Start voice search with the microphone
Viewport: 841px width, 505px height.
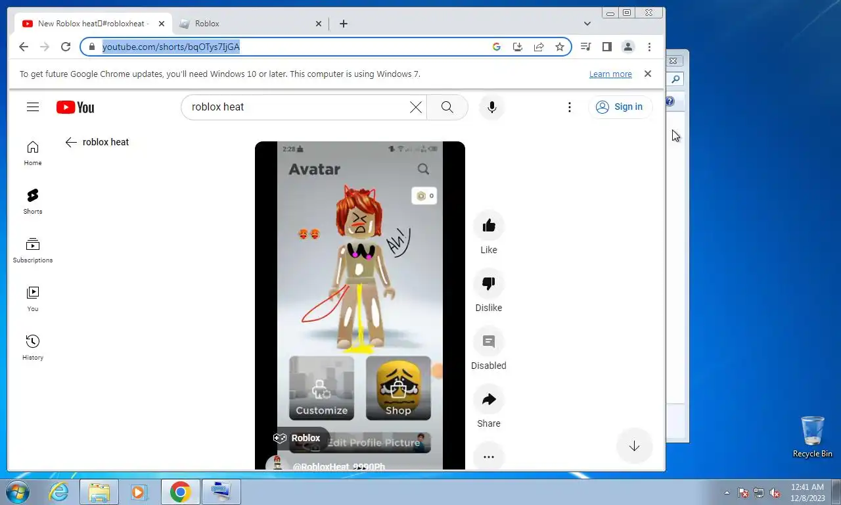(x=491, y=107)
